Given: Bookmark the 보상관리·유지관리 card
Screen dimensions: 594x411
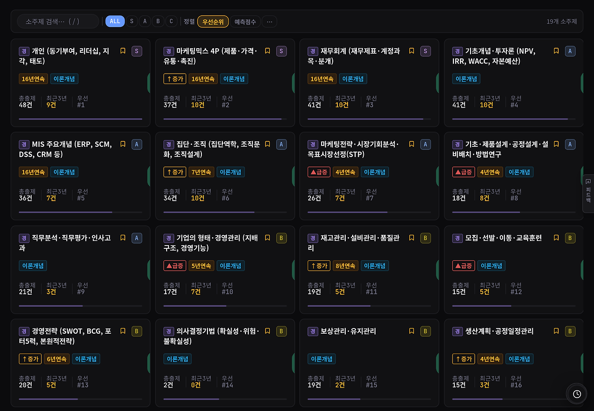Looking at the screenshot, I should click(x=412, y=331).
